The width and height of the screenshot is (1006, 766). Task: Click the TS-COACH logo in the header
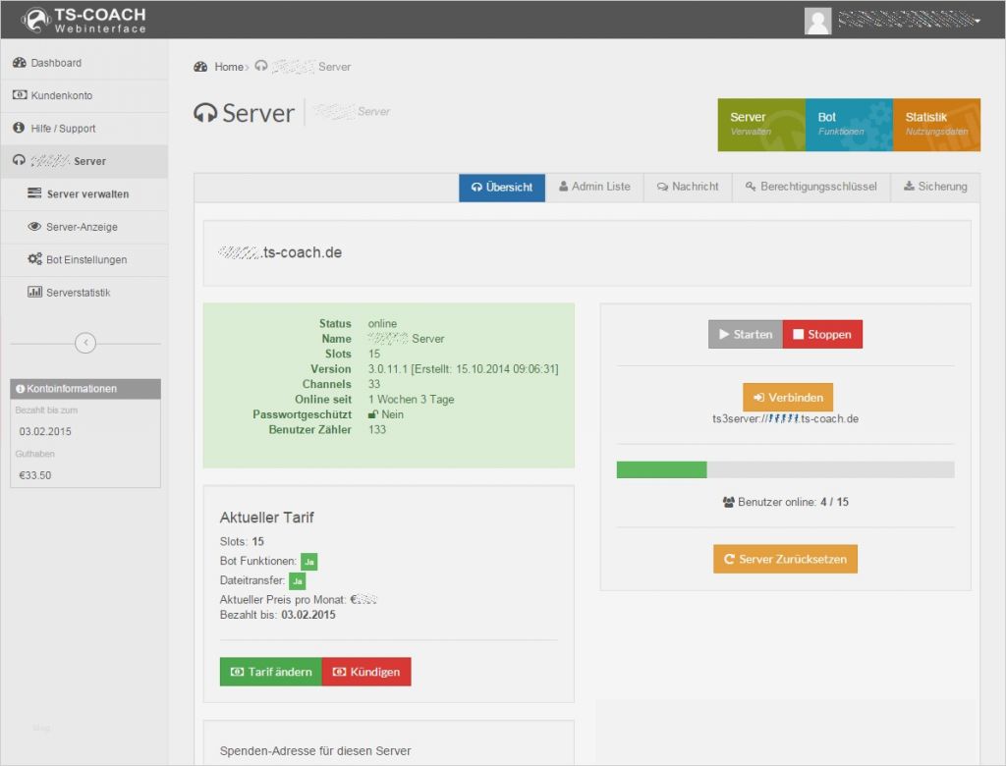tap(84, 19)
